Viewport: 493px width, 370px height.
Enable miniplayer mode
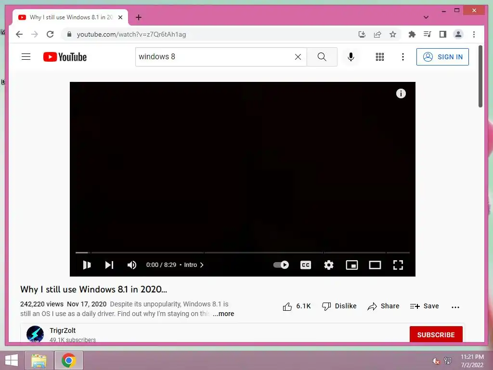(x=352, y=265)
